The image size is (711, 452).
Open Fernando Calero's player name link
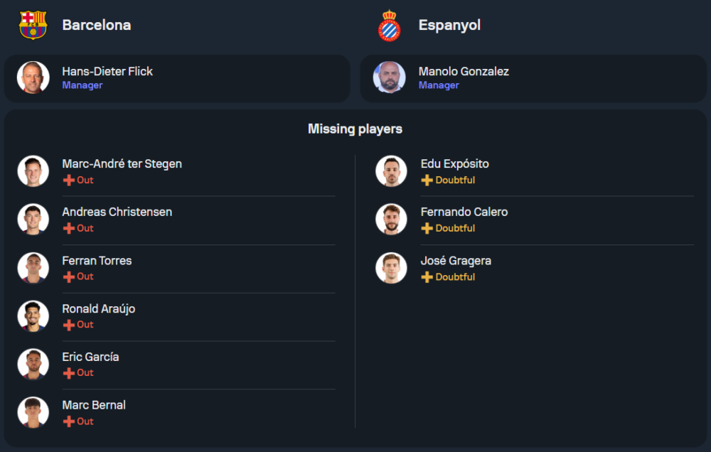coord(464,212)
